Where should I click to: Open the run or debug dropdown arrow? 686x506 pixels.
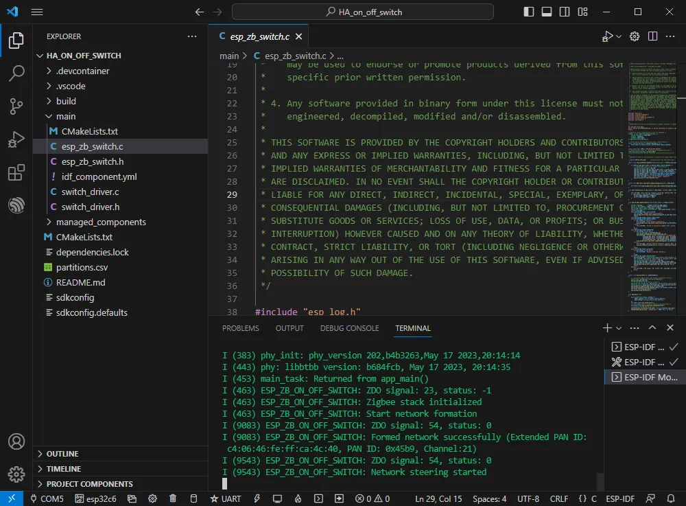tap(619, 36)
